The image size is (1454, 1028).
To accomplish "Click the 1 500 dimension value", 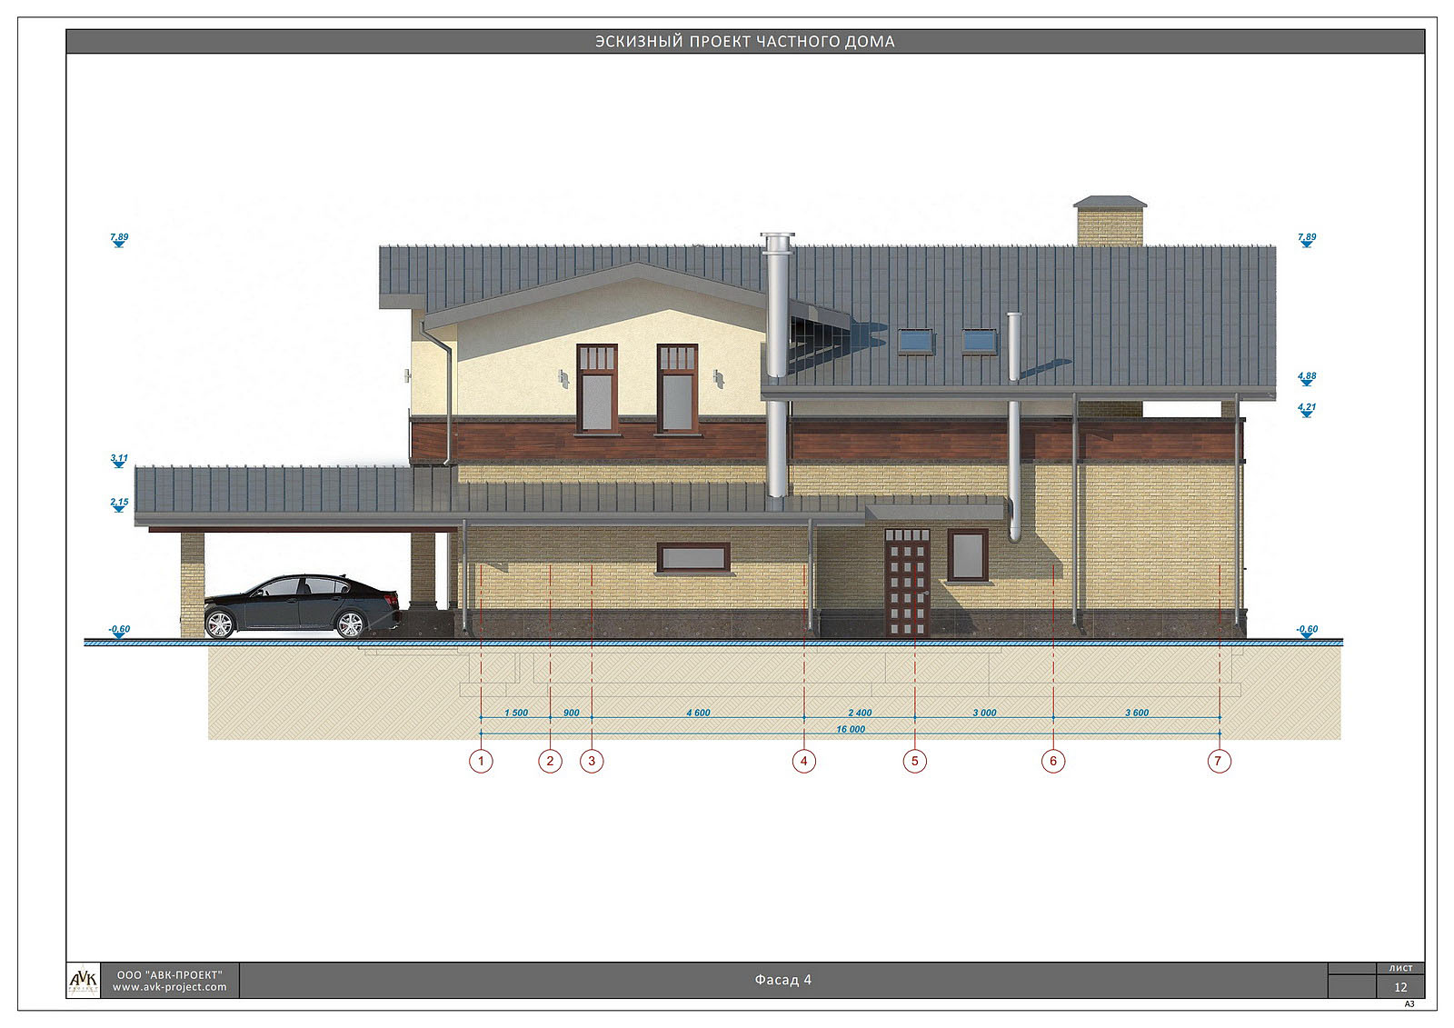I will (516, 713).
